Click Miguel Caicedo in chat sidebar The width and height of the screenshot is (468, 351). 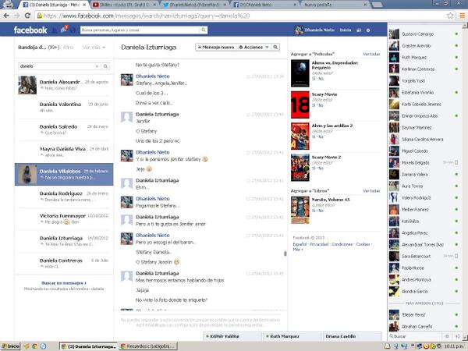(x=424, y=151)
